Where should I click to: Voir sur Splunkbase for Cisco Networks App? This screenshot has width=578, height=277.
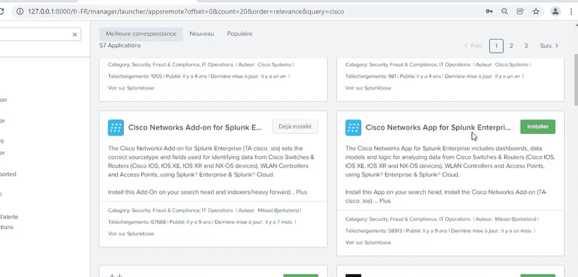[x=369, y=242]
